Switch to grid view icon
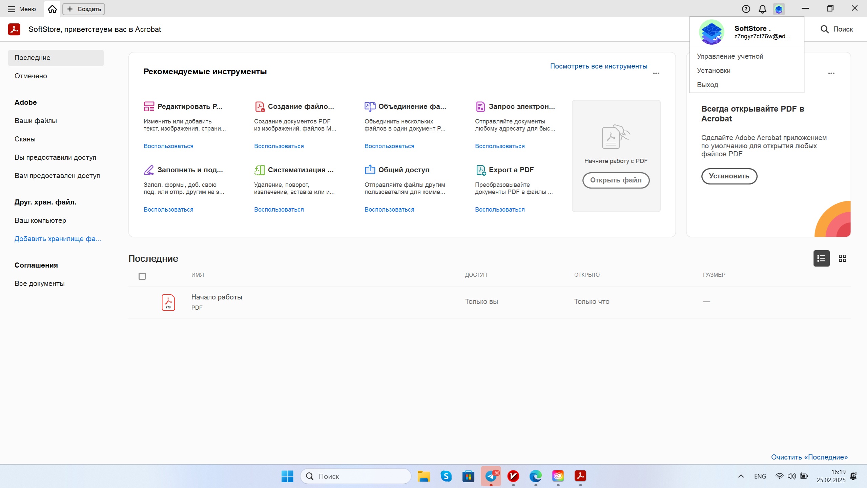This screenshot has width=867, height=488. pyautogui.click(x=842, y=258)
